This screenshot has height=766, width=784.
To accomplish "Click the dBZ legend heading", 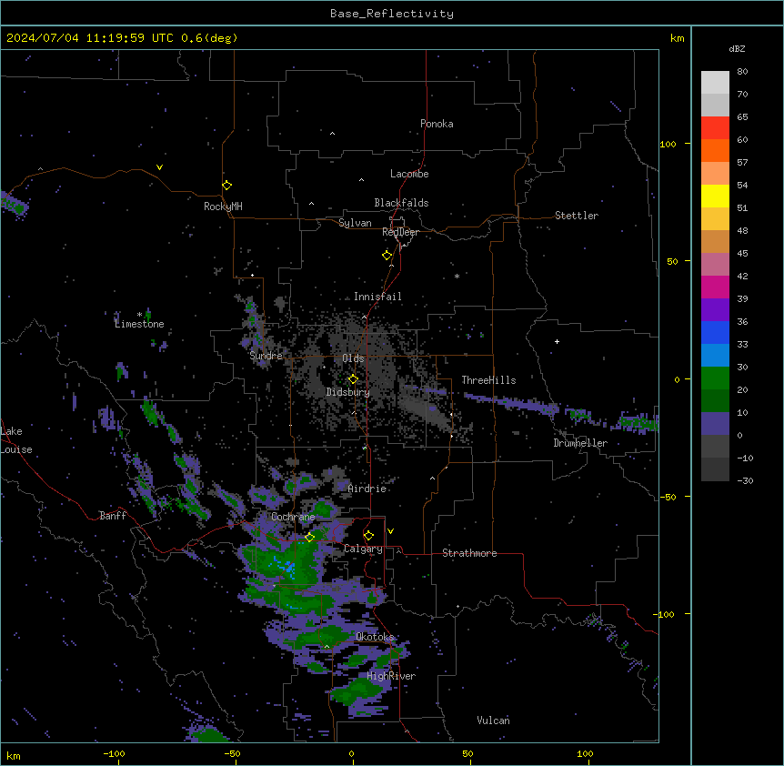I will click(737, 48).
